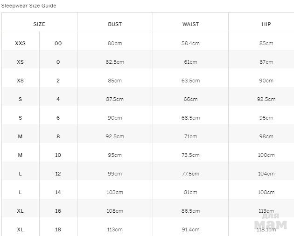The image size is (294, 236).
Task: Select the BUST column header
Action: tap(115, 24)
